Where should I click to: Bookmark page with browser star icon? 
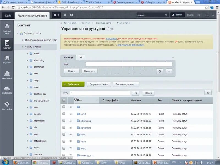pyautogui.click(x=206, y=7)
